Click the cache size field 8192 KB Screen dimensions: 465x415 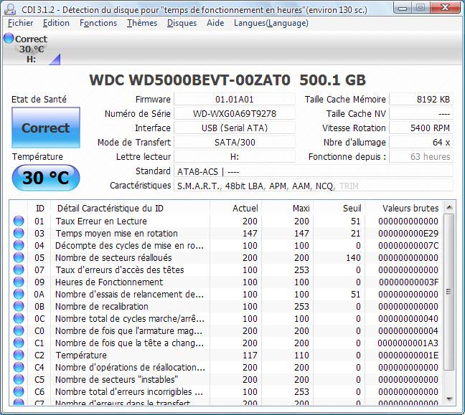(x=421, y=99)
